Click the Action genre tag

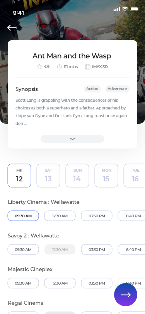pos(92,89)
